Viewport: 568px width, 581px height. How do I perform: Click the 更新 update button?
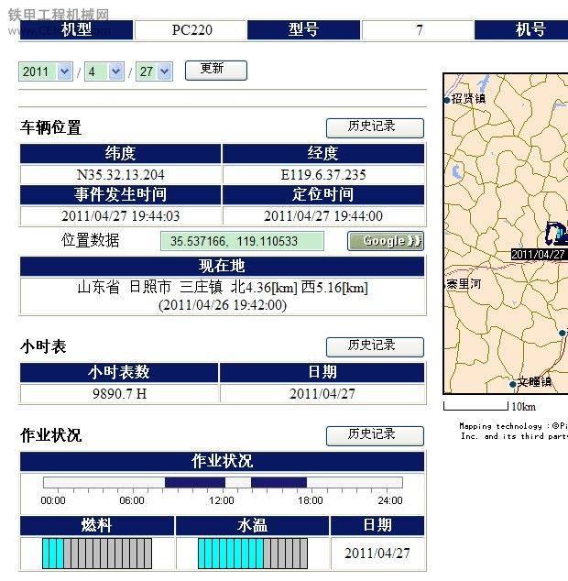[x=216, y=71]
